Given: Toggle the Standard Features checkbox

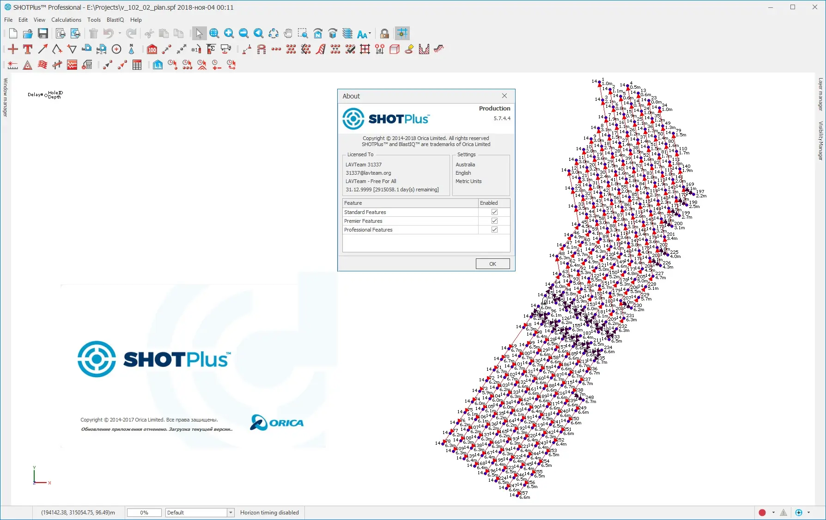Looking at the screenshot, I should 494,212.
